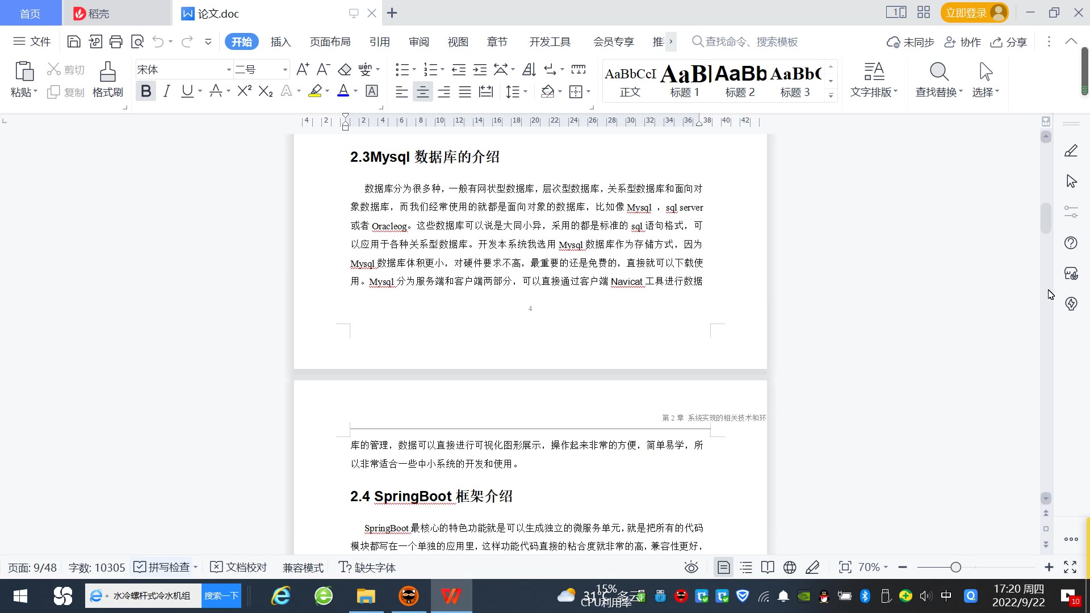This screenshot has width=1090, height=613.
Task: Switch to the 插入 ribbon tab
Action: pos(280,42)
